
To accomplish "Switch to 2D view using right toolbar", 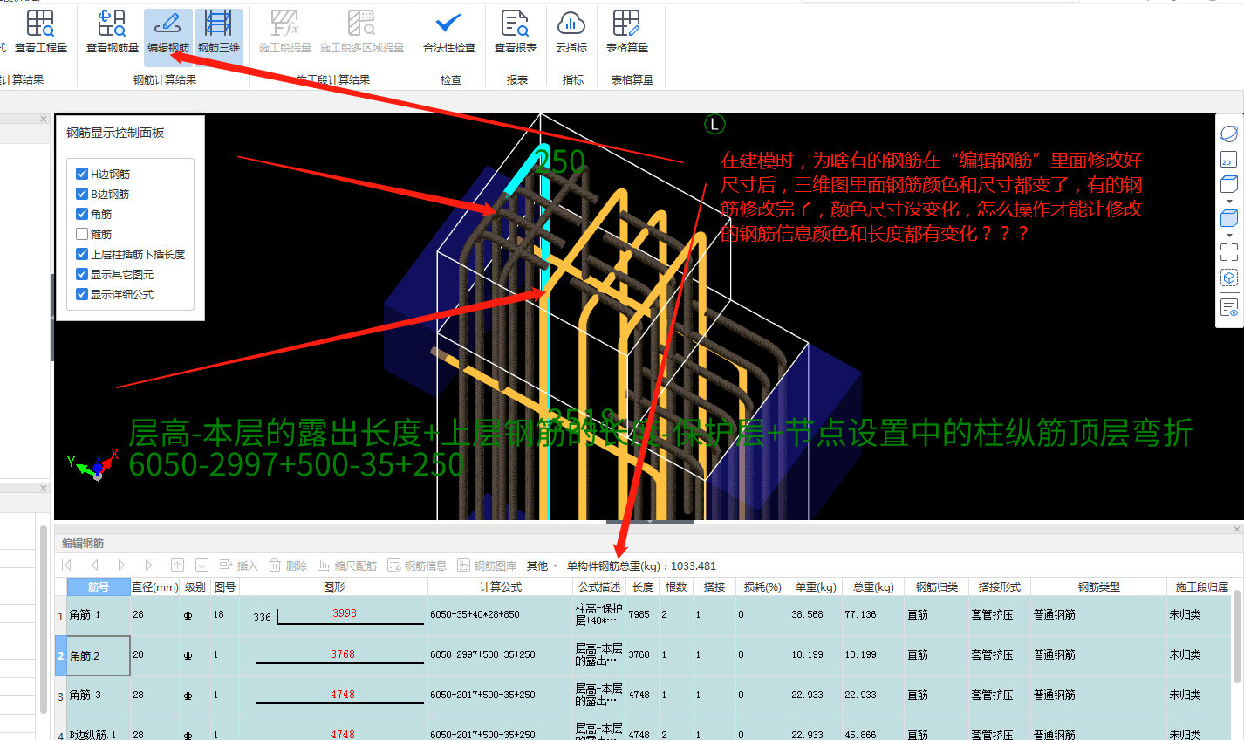I will click(x=1228, y=159).
